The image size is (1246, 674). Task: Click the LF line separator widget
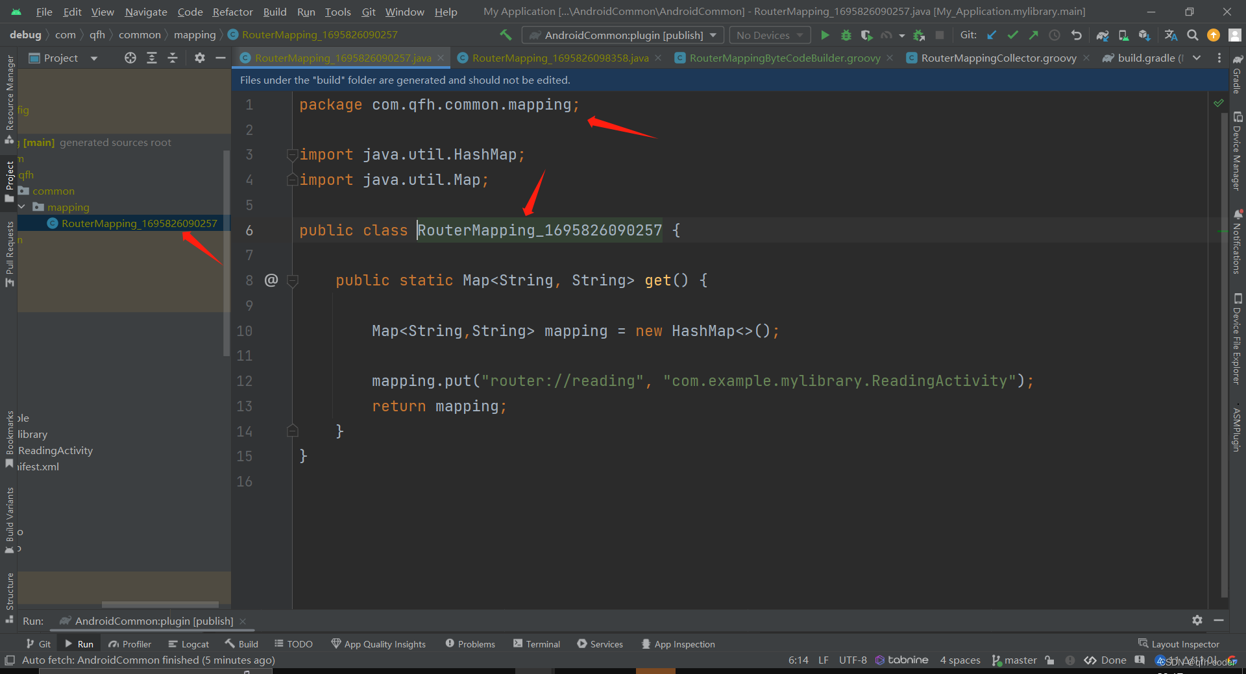(x=823, y=660)
